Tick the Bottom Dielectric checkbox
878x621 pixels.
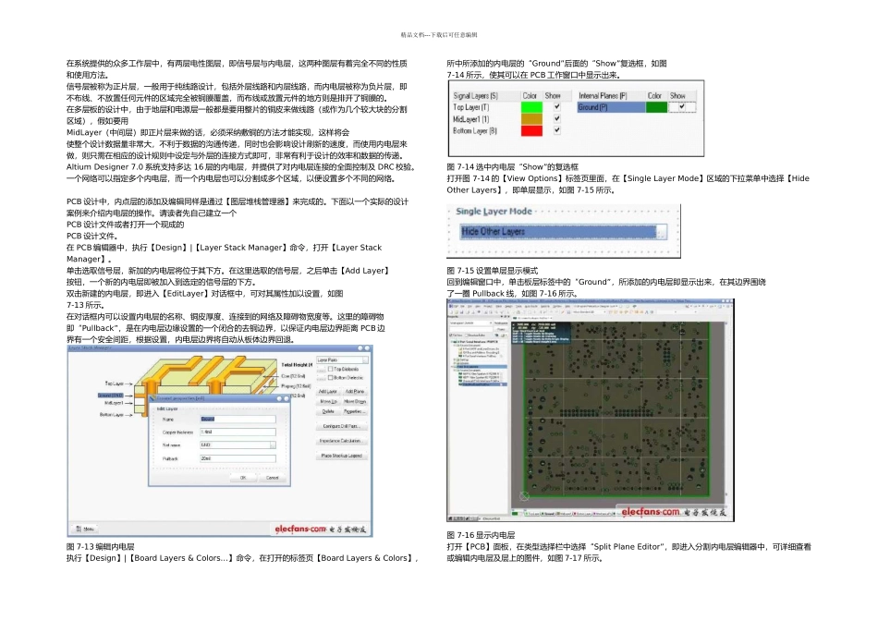click(x=331, y=377)
